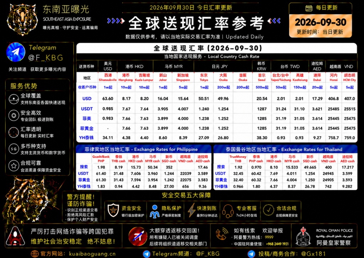The image size is (364, 258).
Task: Click the 西港 Sihanoukville column header
Action: [108, 78]
